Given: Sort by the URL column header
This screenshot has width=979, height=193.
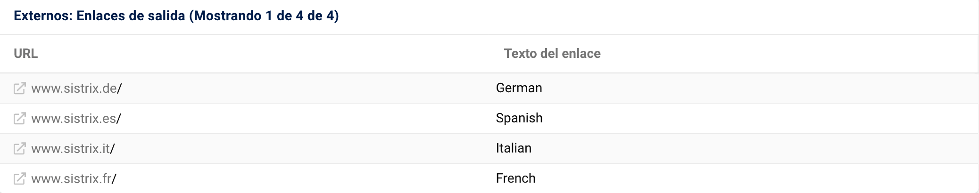Looking at the screenshot, I should (25, 54).
